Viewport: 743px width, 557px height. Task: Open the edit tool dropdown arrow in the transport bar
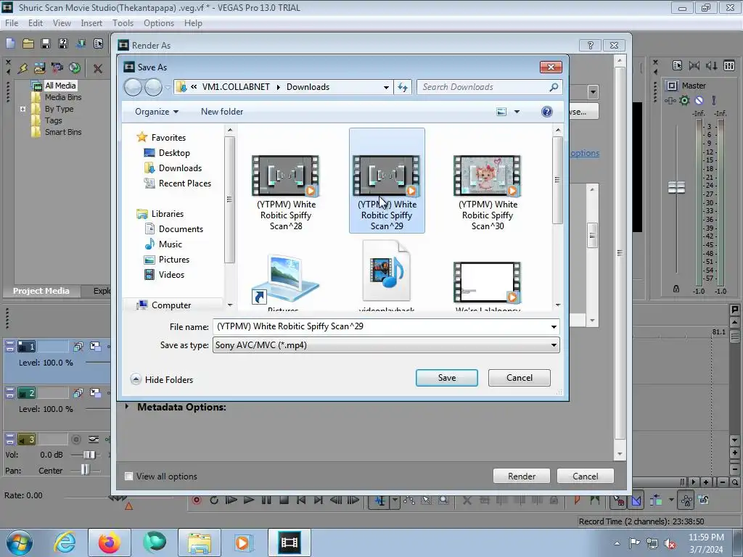coord(395,500)
